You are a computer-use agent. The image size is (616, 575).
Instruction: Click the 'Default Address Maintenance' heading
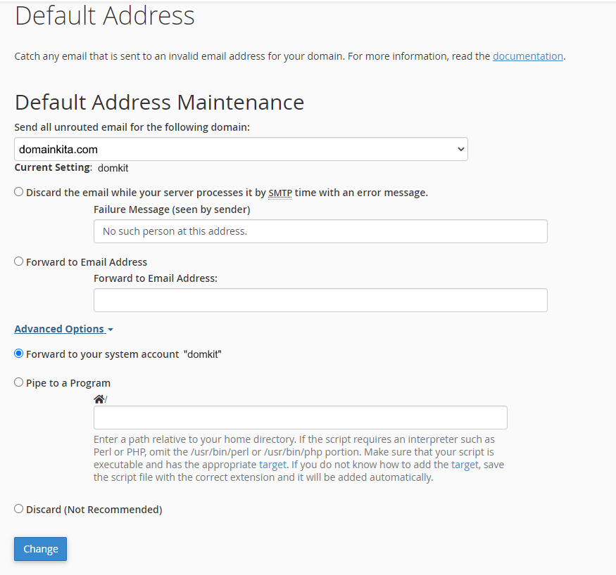point(159,103)
